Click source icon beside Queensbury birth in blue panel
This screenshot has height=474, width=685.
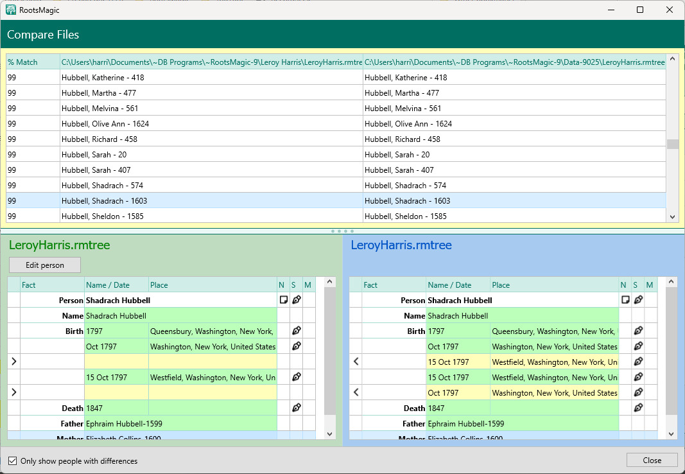638,331
